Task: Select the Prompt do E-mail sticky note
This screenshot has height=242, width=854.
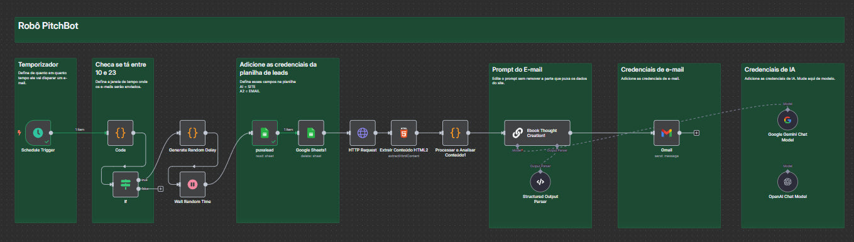Action: coord(540,145)
